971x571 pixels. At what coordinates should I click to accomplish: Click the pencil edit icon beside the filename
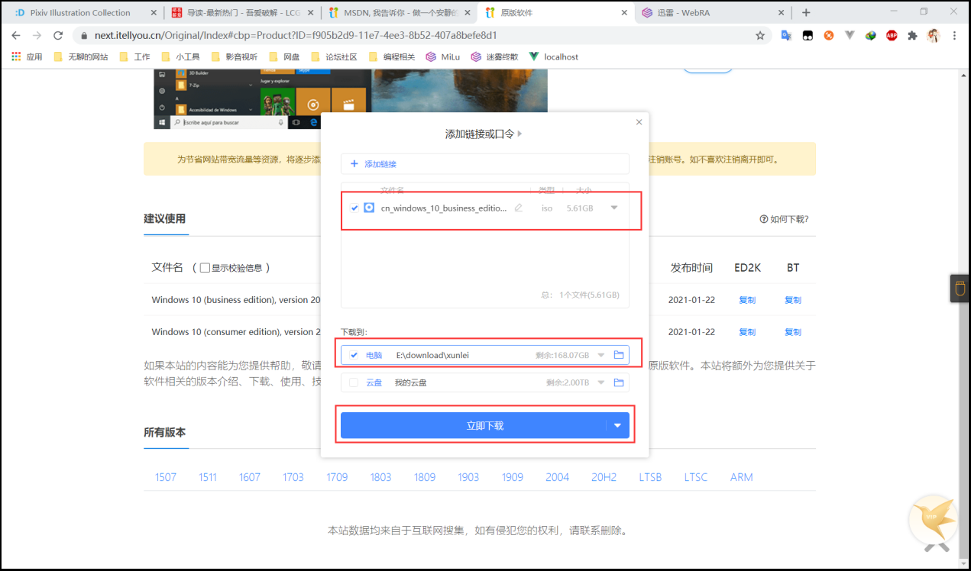pyautogui.click(x=518, y=208)
